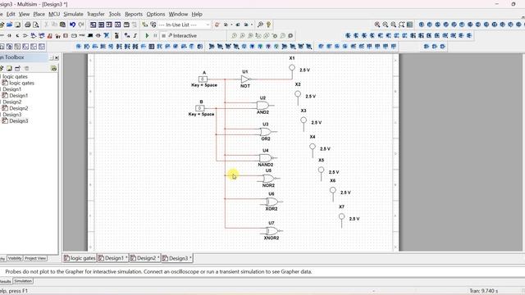Click the U4 NAND2 gate
Image resolution: width=525 pixels, height=295 pixels.
coord(267,158)
